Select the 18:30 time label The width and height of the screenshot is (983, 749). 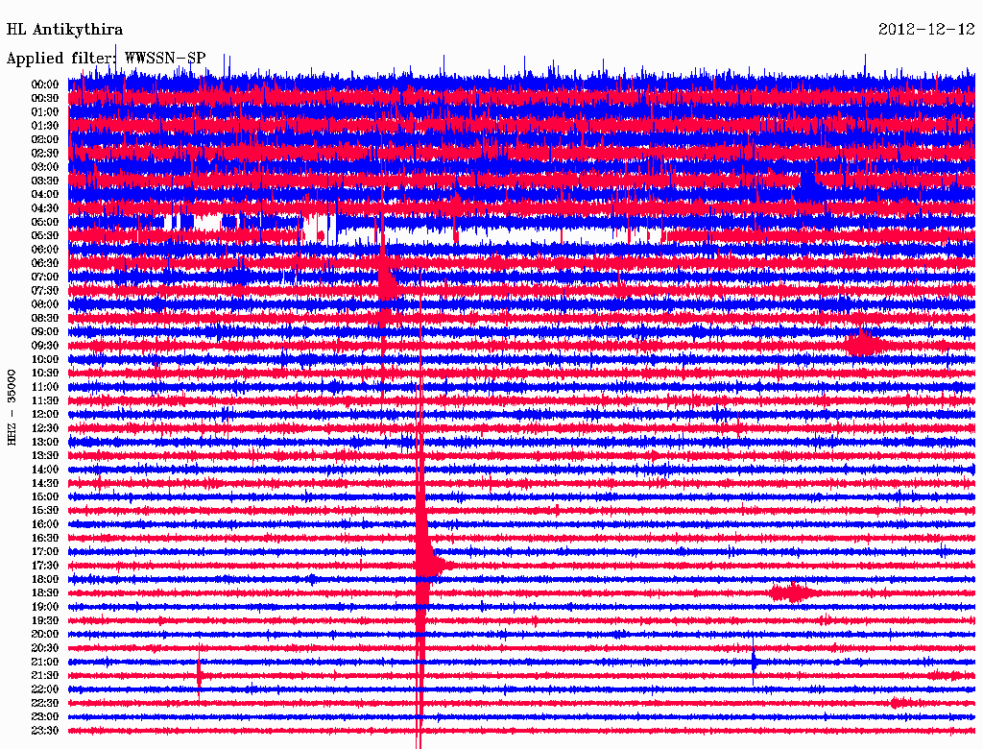point(45,593)
